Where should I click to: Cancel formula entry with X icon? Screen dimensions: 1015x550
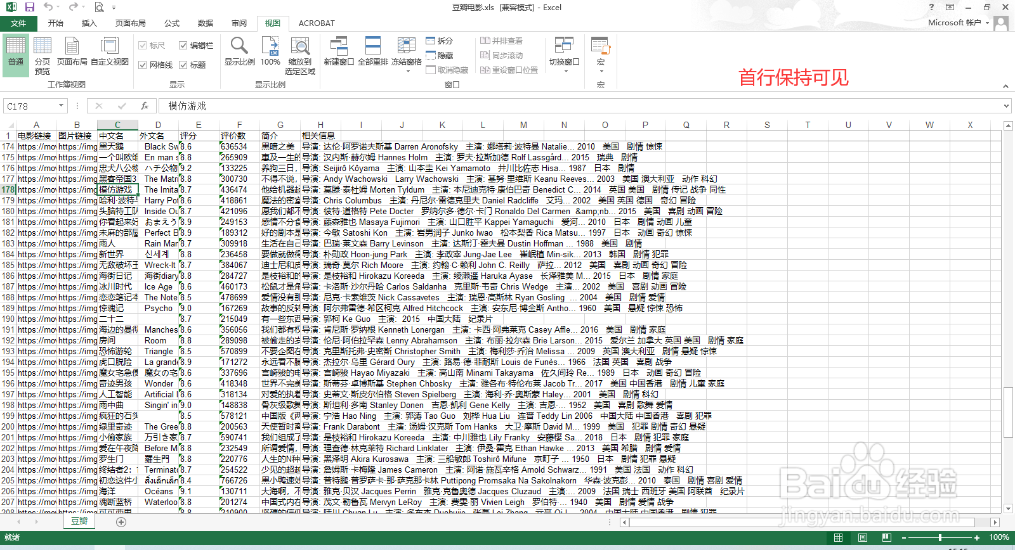99,106
